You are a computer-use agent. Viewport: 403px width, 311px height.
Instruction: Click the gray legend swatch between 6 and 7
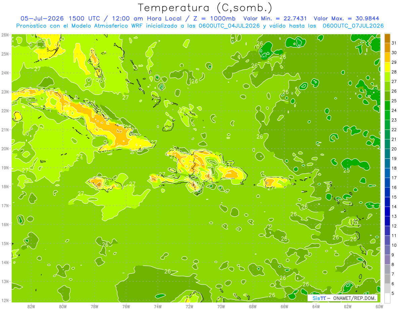pyautogui.click(x=387, y=279)
